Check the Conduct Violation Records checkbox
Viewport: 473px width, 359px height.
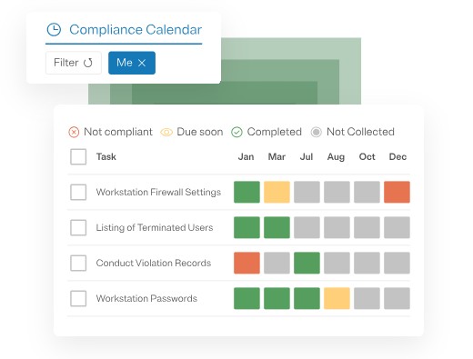click(78, 263)
